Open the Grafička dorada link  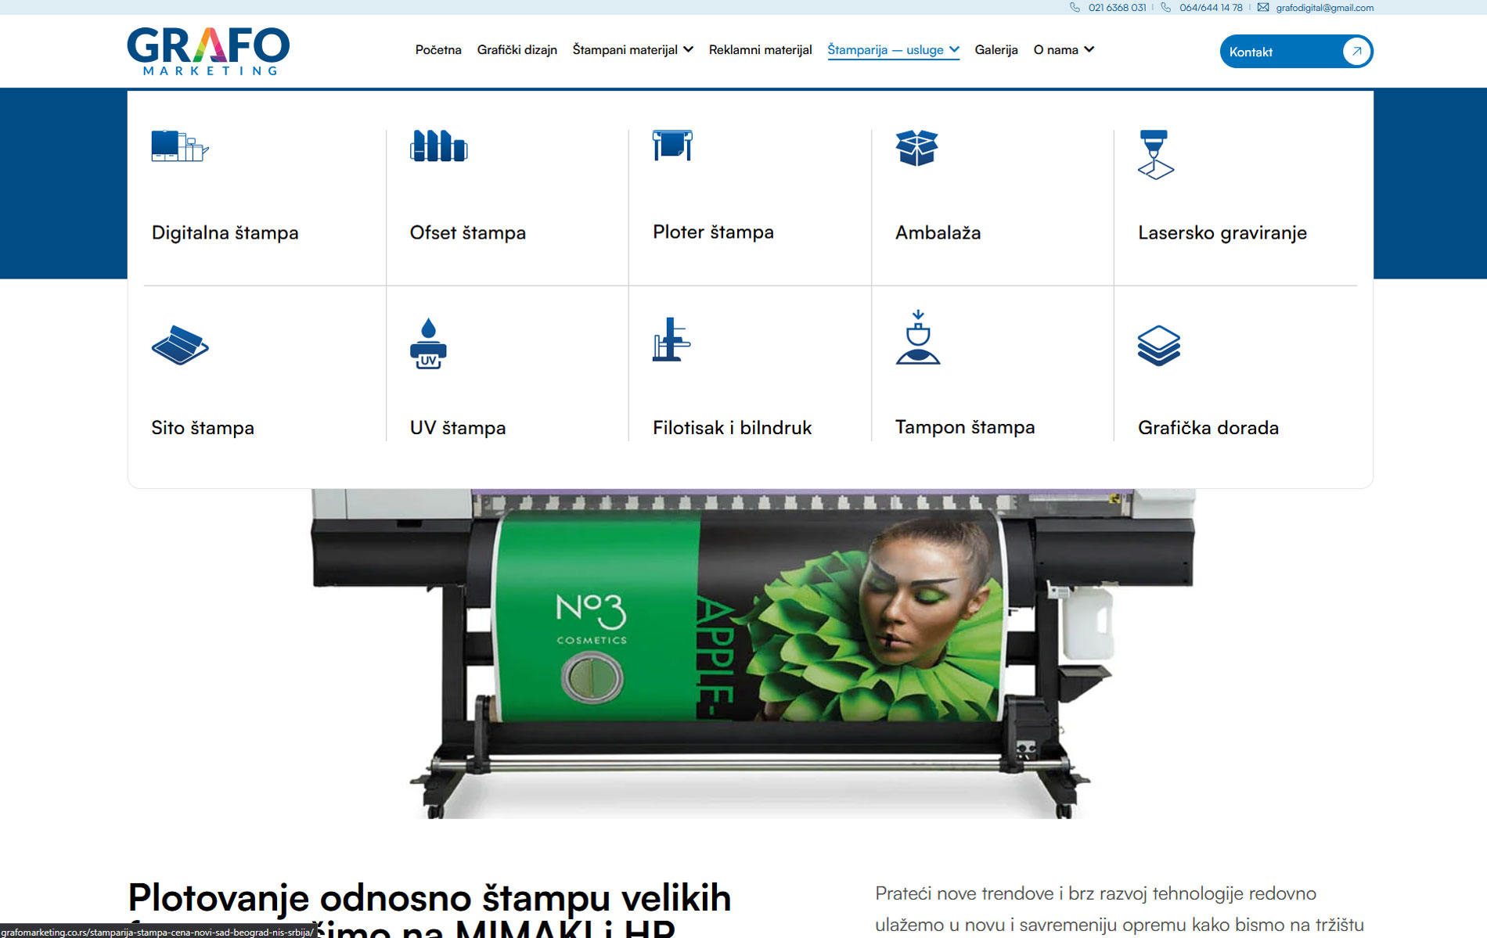[x=1208, y=428]
